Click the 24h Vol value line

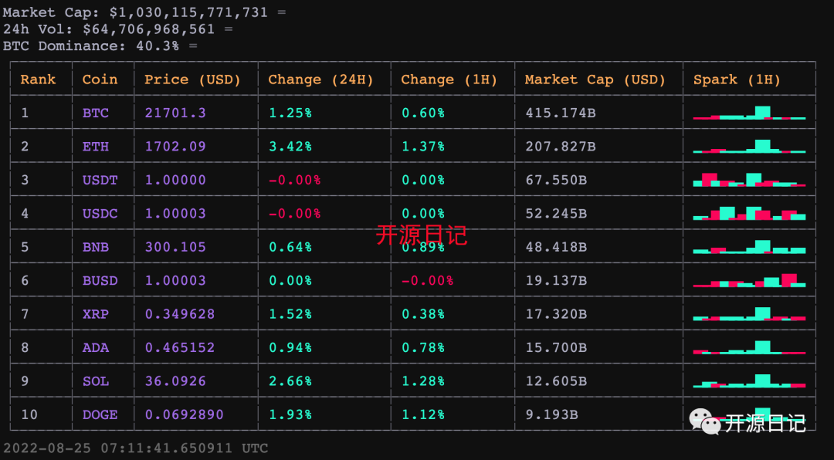(117, 29)
